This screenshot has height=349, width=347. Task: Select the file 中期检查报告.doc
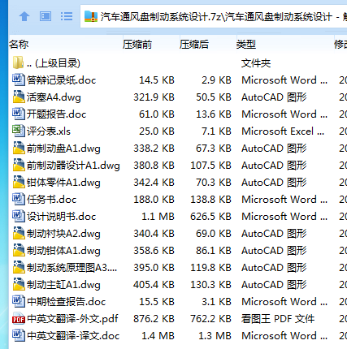pyautogui.click(x=66, y=302)
